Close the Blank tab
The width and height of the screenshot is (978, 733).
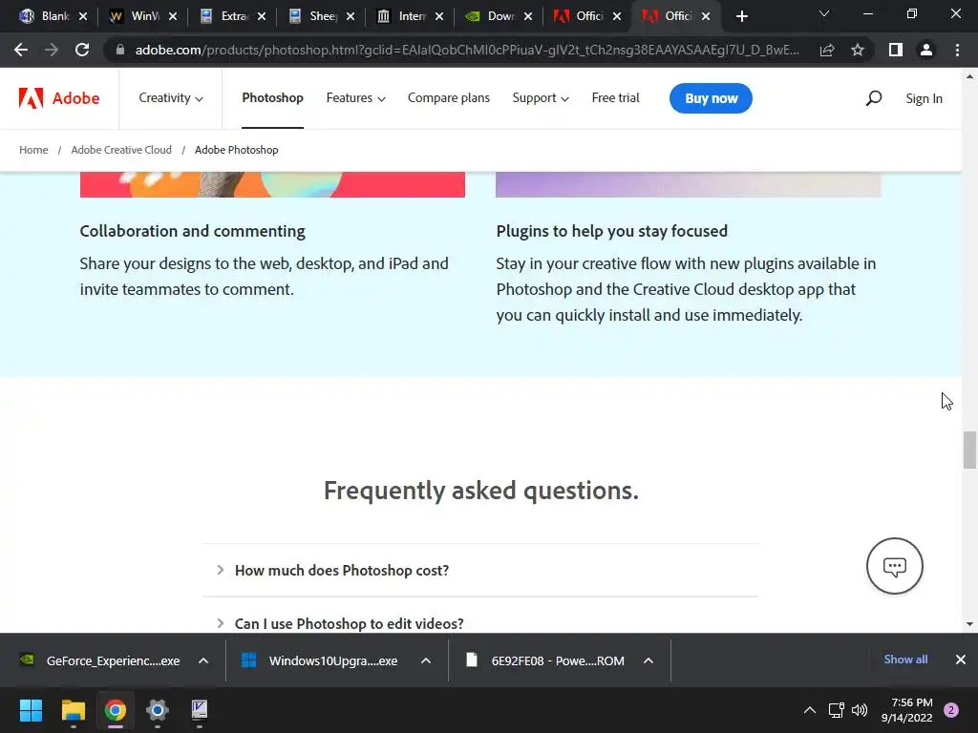tap(83, 16)
